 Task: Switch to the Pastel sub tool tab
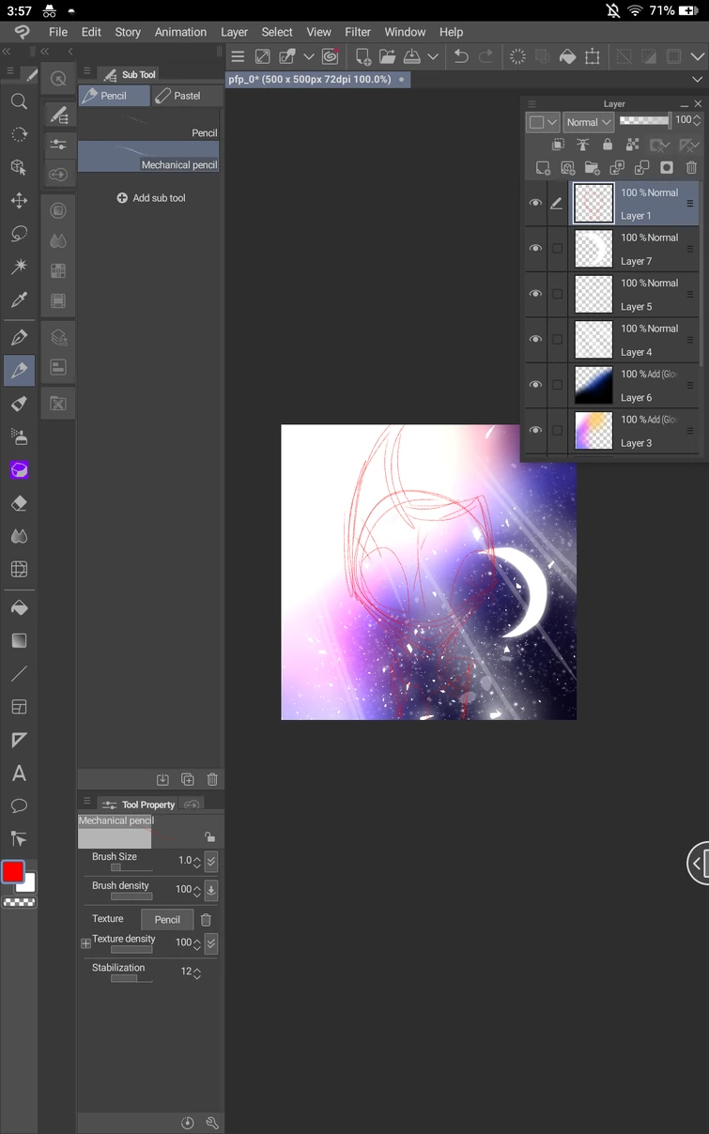coord(187,96)
